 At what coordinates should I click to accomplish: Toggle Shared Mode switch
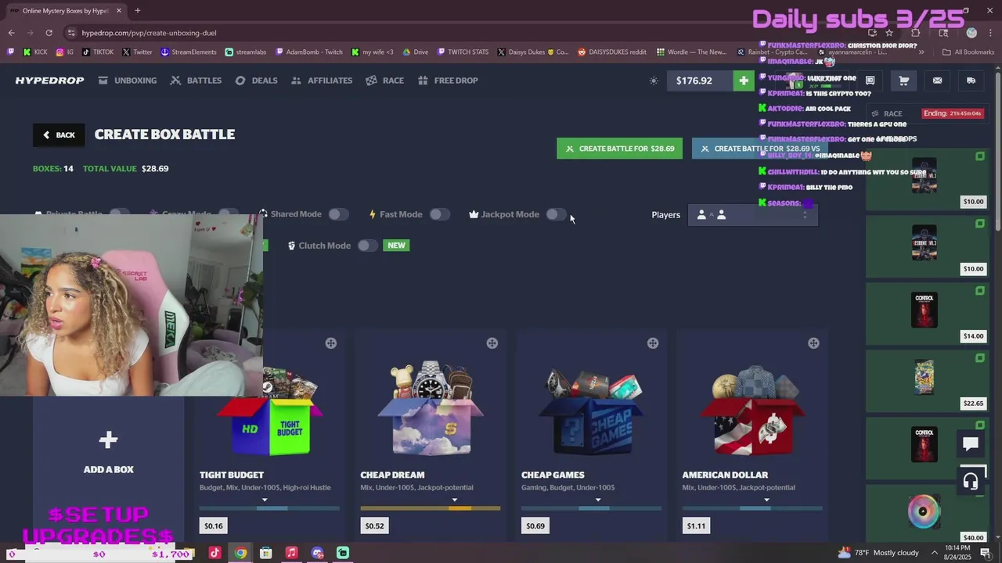coord(338,214)
